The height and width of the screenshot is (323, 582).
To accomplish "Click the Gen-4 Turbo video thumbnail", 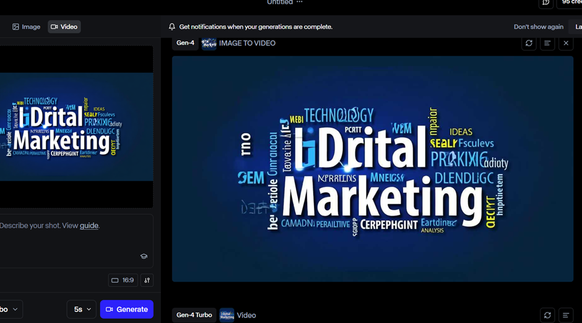I will point(227,315).
